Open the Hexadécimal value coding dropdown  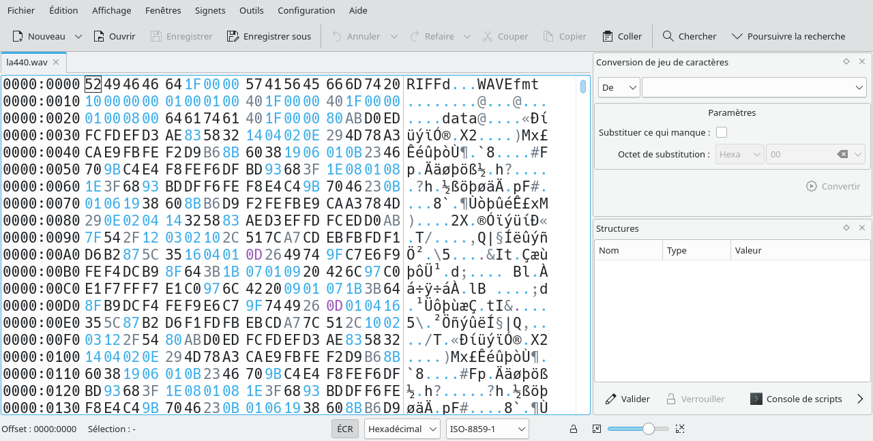402,429
